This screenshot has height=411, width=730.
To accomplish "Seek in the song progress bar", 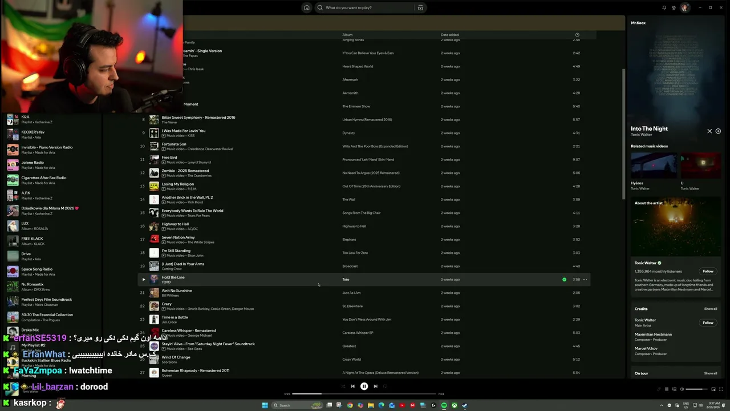I will point(364,394).
